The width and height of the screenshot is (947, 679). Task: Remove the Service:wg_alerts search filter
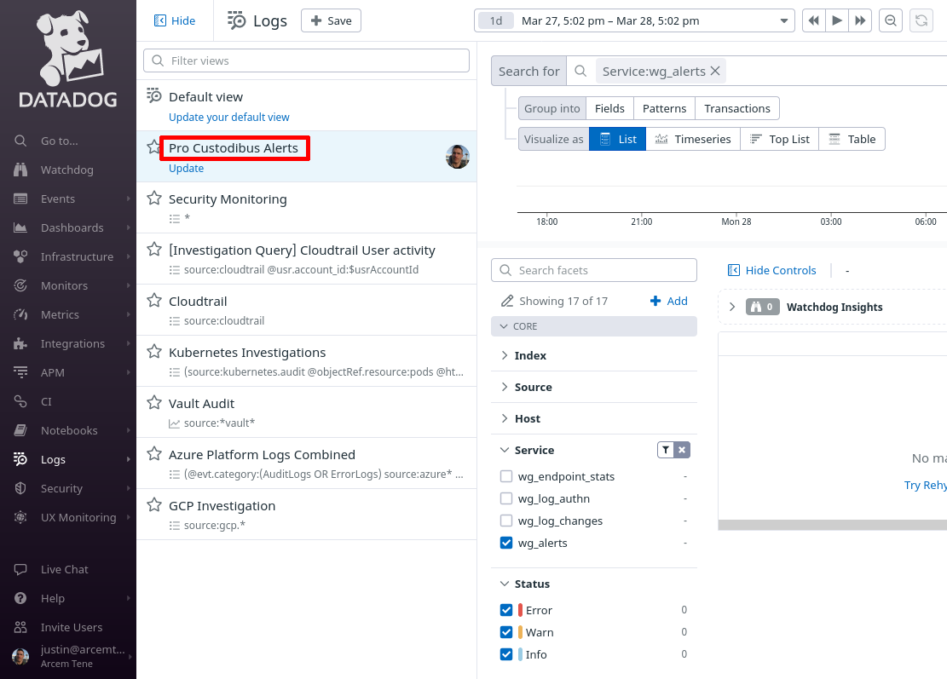pos(715,72)
